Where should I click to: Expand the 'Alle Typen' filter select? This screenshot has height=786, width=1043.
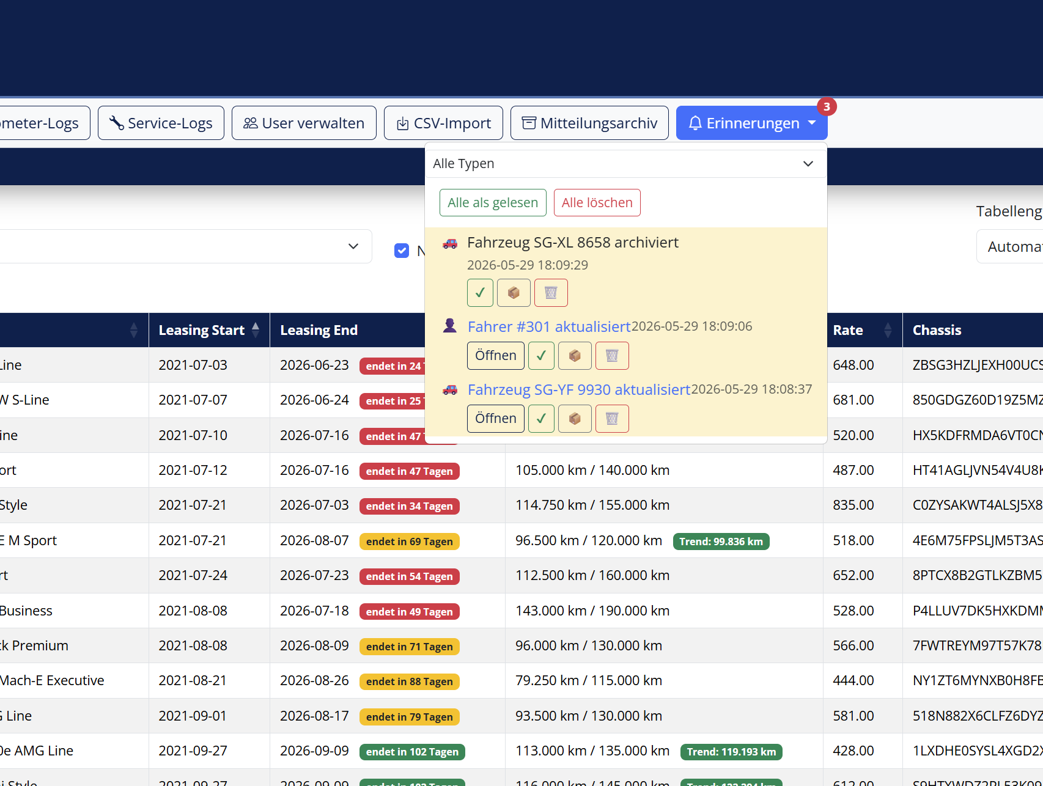[x=625, y=164]
